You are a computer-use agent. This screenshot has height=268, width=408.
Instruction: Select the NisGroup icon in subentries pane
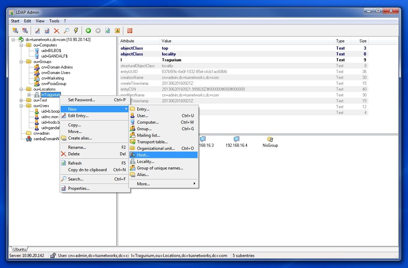pyautogui.click(x=270, y=142)
